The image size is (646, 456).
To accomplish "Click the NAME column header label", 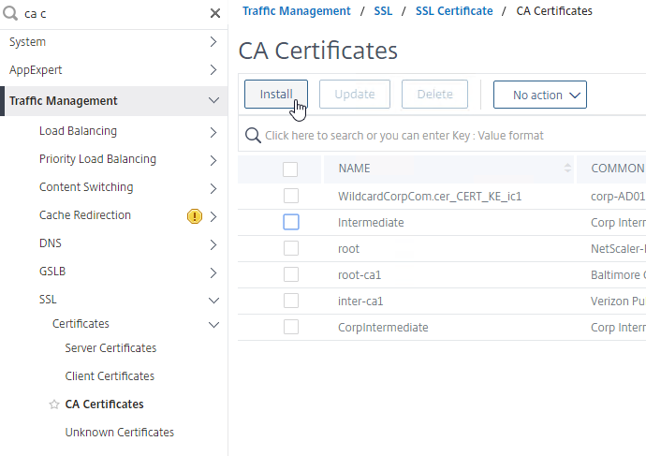I will 354,169.
